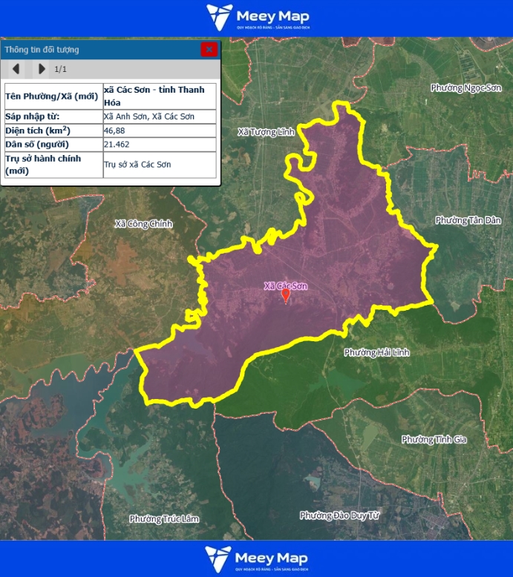Click the previous record arrow
Viewport: 513px width, 577px height.
tap(16, 69)
